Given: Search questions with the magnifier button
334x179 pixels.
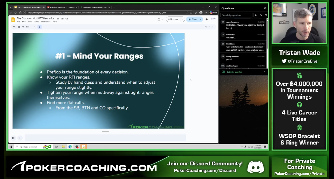Looking at the screenshot, I should (256, 15).
